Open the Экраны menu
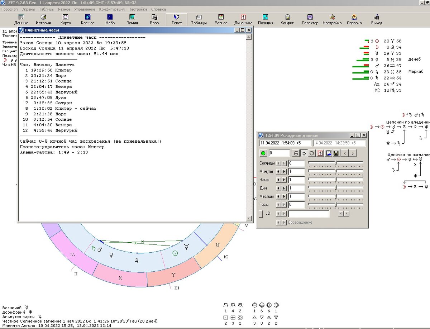Image resolution: width=430 pixels, height=329 pixels. coord(28,9)
